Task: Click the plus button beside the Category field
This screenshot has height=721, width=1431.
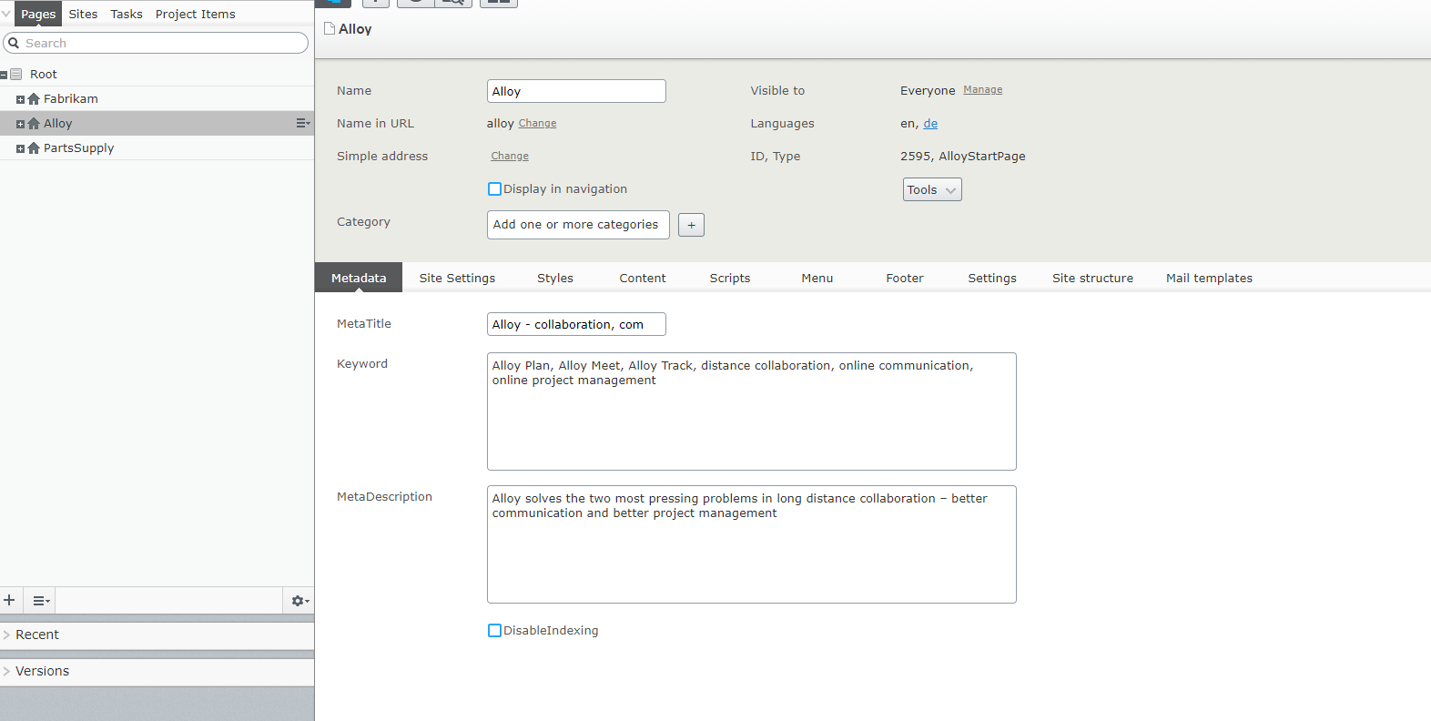Action: [x=691, y=225]
